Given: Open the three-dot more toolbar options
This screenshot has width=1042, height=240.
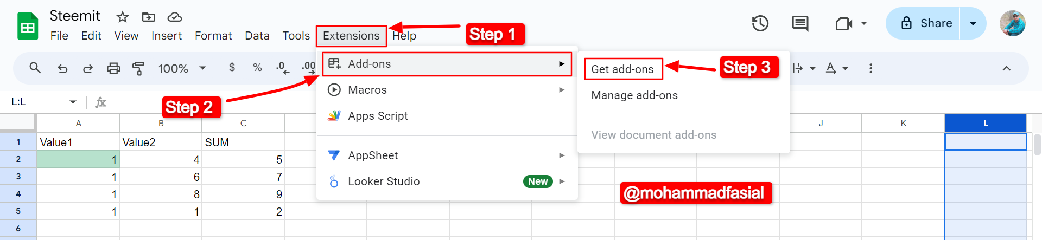Looking at the screenshot, I should (x=871, y=68).
